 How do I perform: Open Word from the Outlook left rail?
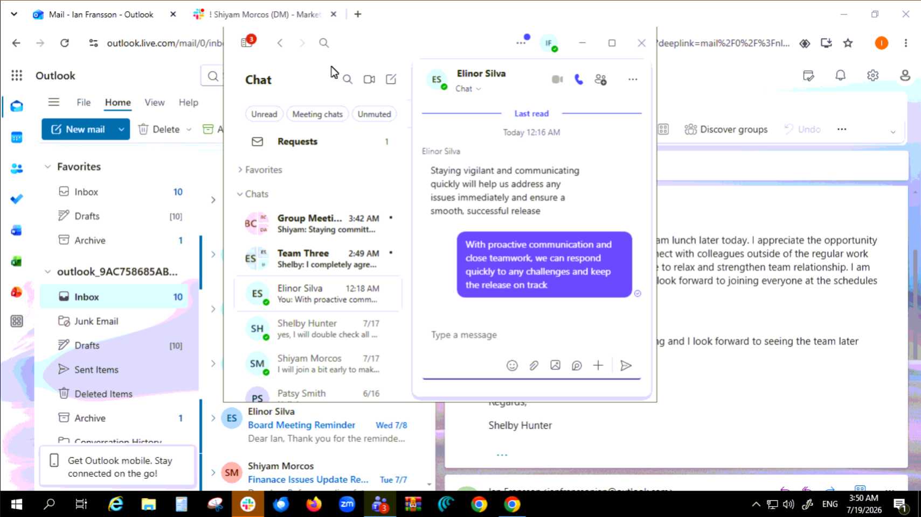click(17, 230)
